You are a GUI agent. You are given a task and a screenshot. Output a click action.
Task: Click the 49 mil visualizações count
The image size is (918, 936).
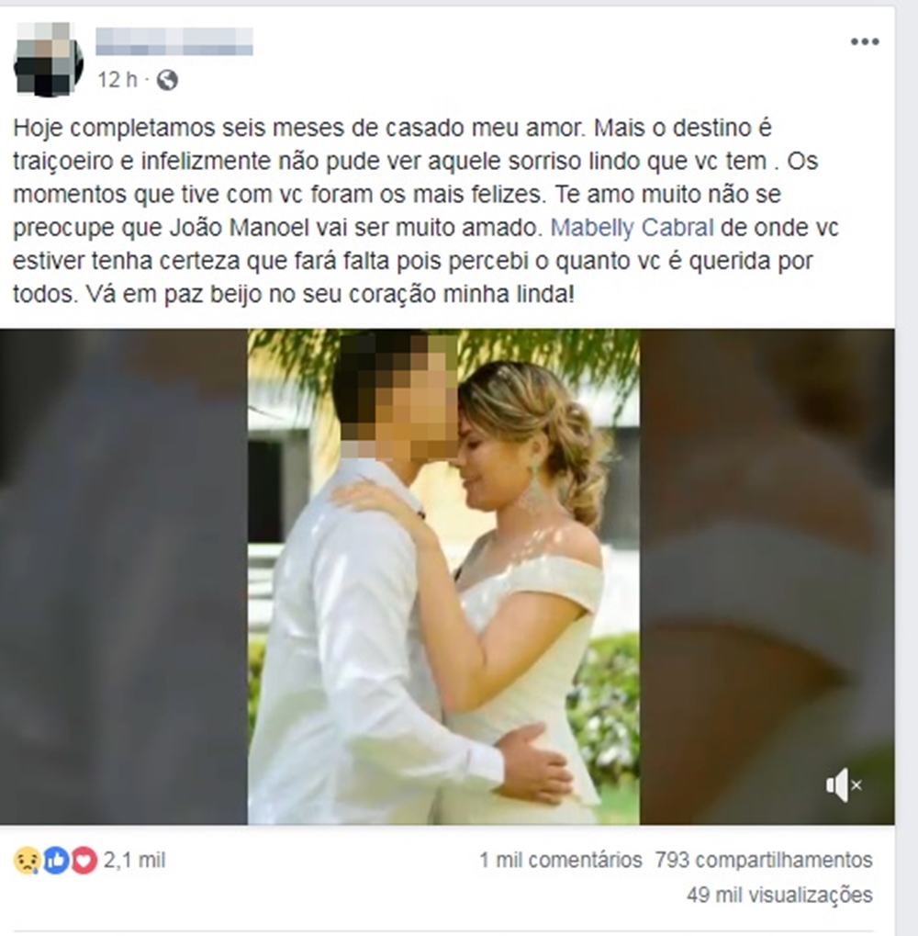click(x=779, y=895)
